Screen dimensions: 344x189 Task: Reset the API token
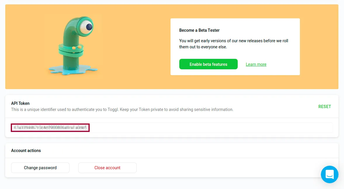tap(324, 107)
